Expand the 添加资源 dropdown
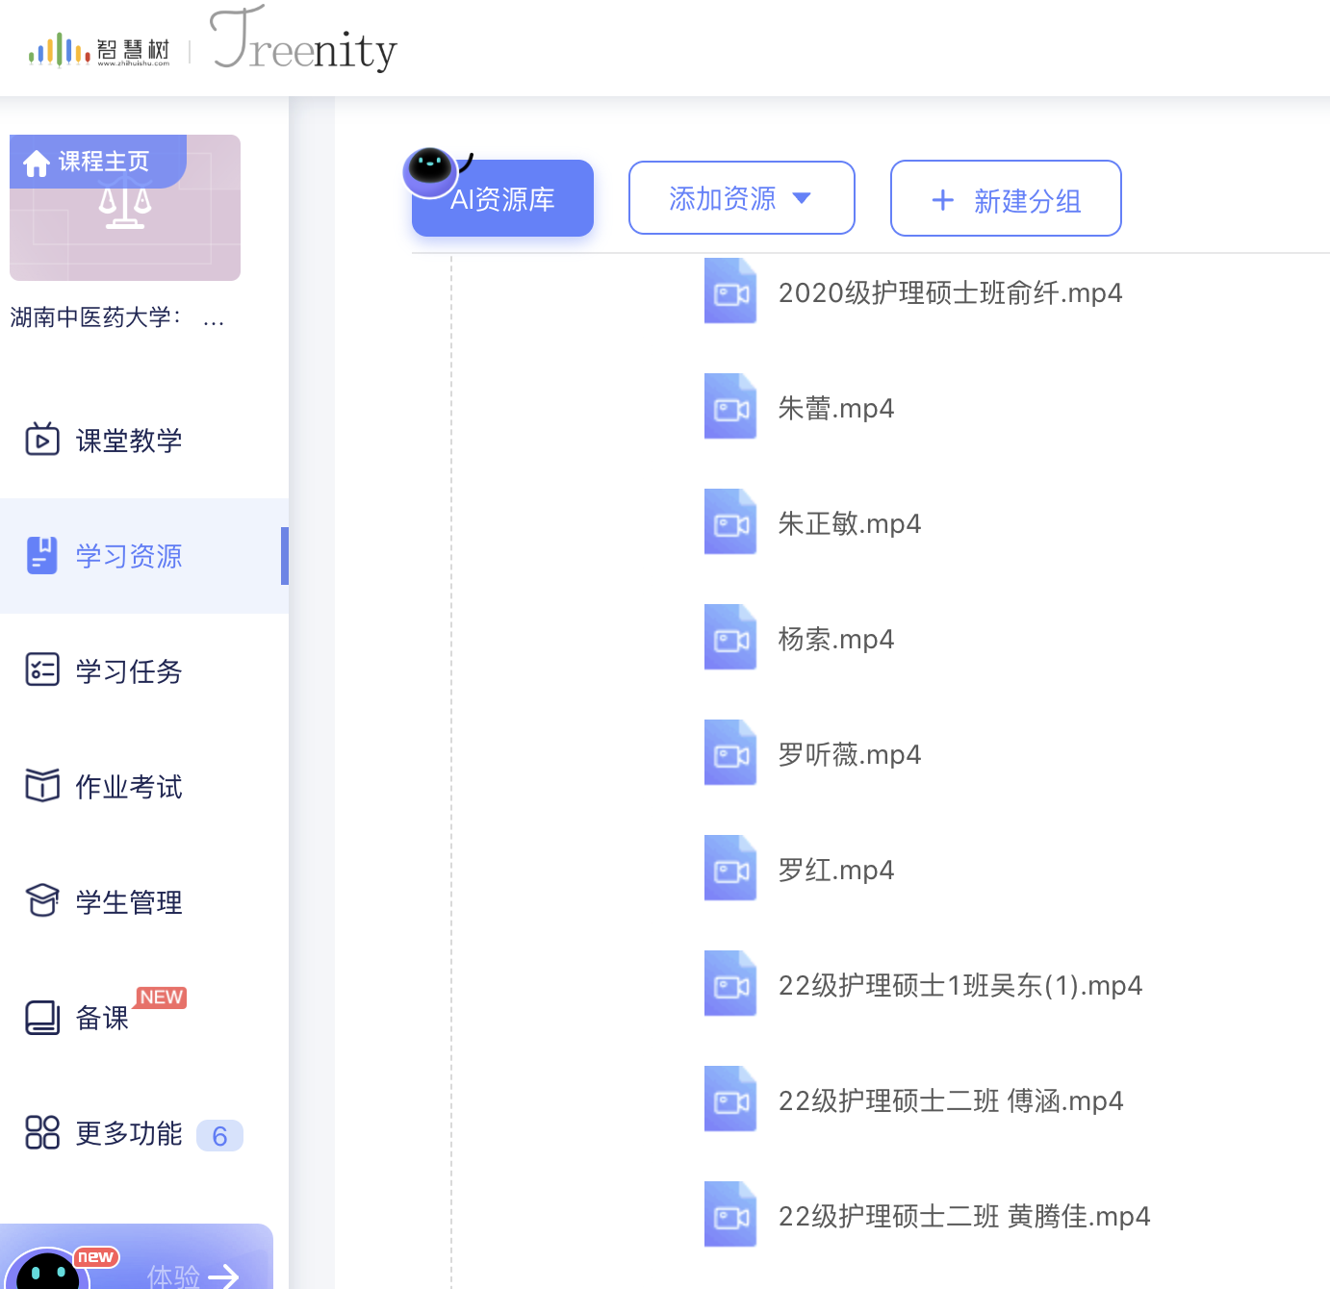 pyautogui.click(x=741, y=198)
